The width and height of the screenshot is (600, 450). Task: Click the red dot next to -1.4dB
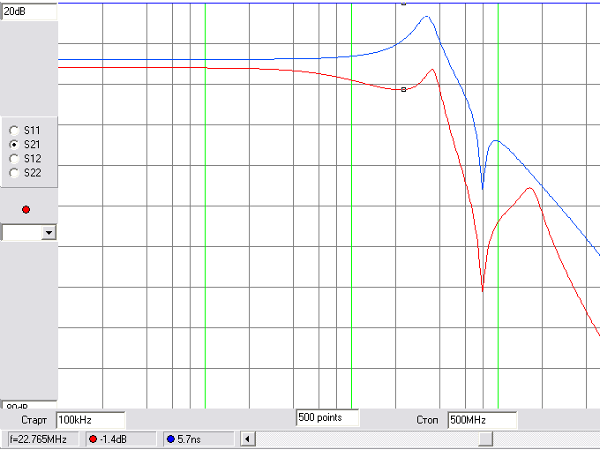point(93,439)
